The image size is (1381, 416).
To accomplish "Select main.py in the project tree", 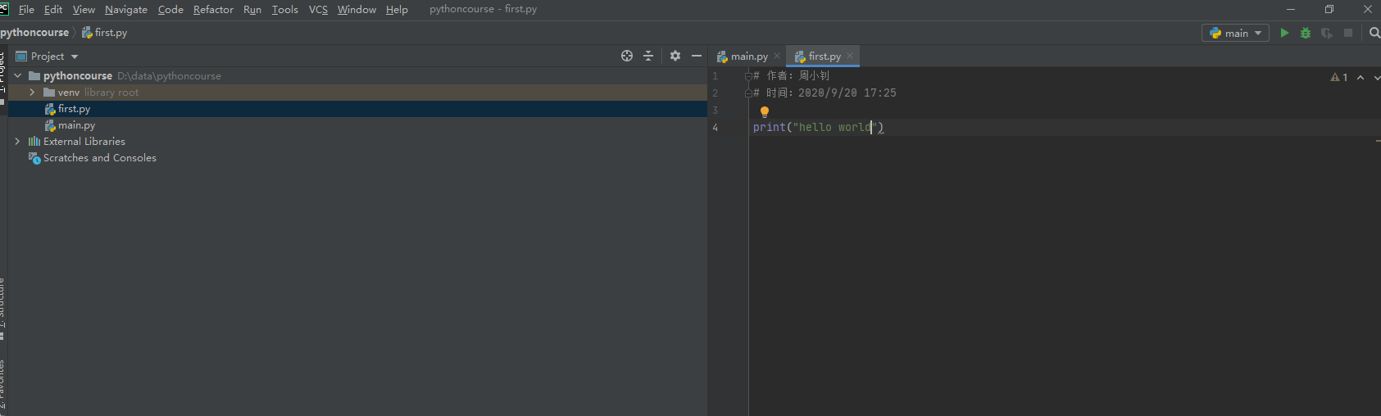I will [76, 125].
